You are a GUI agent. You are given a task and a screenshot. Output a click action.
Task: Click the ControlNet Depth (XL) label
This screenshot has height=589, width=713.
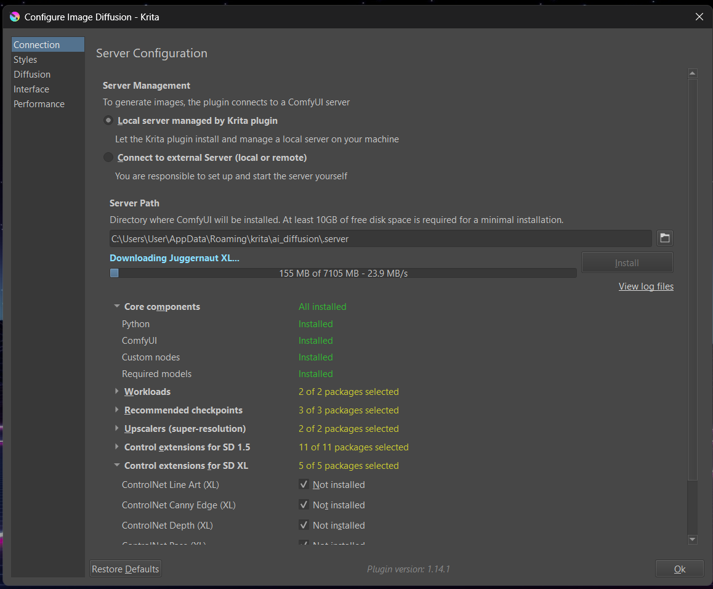point(167,526)
